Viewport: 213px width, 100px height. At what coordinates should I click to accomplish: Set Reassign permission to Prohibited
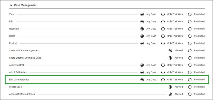(x=190, y=29)
